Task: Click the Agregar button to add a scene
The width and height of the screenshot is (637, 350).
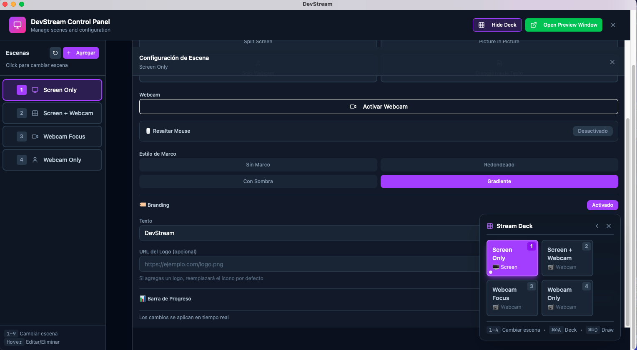Action: point(80,53)
